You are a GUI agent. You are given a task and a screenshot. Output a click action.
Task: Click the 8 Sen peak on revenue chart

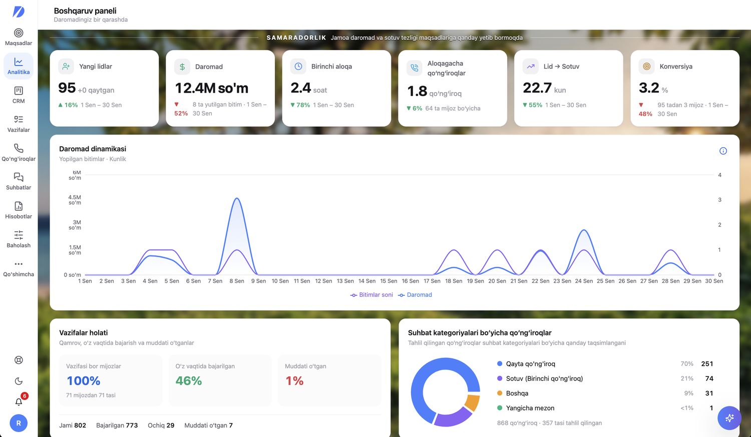click(237, 199)
